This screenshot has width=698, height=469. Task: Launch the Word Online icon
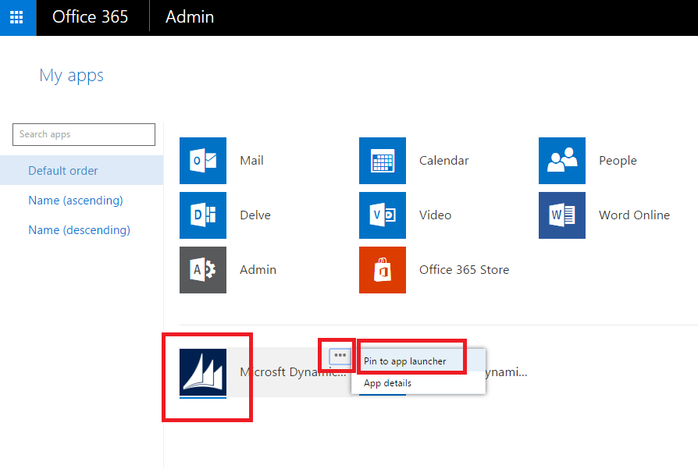(562, 215)
